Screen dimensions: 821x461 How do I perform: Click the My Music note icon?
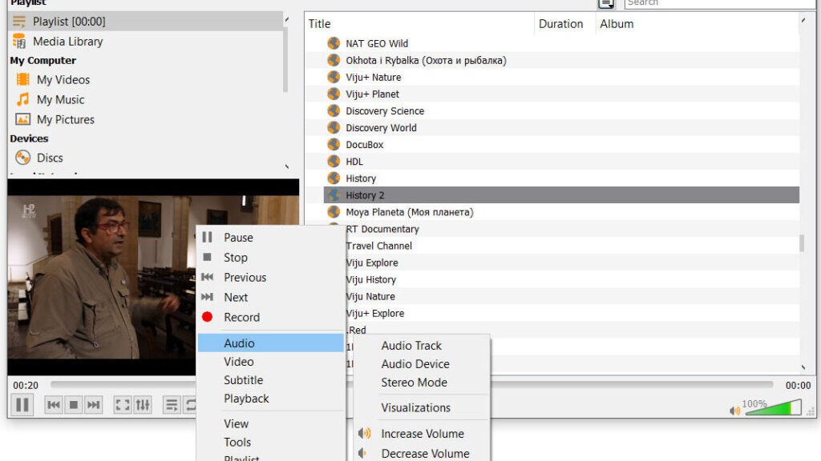(22, 99)
